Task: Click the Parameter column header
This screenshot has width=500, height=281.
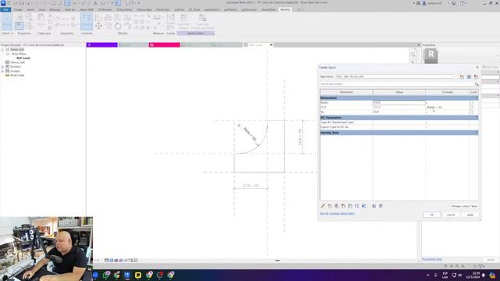Action: (x=346, y=92)
